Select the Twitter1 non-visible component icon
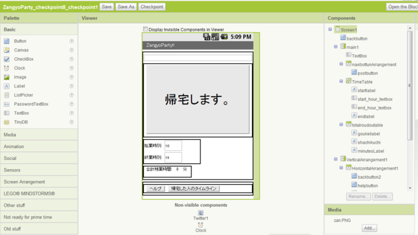This screenshot has height=235, width=418. pos(201,213)
